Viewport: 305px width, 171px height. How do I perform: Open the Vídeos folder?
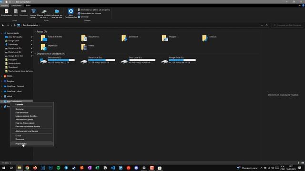point(88,47)
